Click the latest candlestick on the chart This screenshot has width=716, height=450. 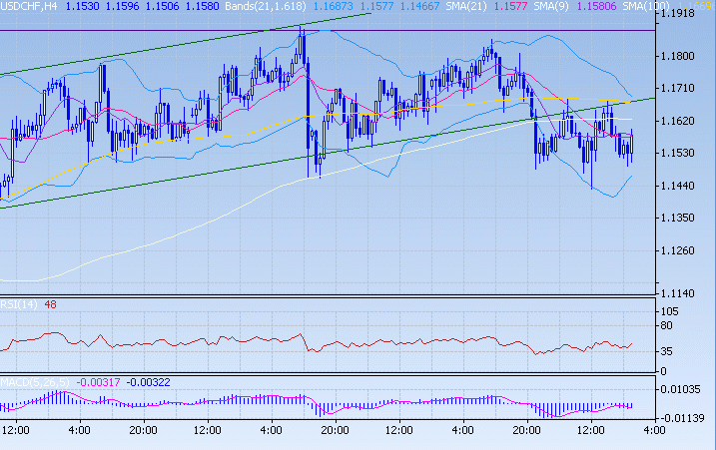pyautogui.click(x=631, y=143)
